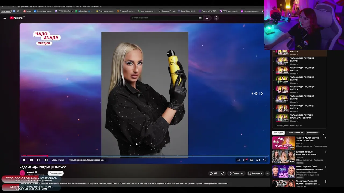Play playlist video 'ПРЕДКИ | 4 ВЫПУСК'
The width and height of the screenshot is (344, 193).
pyautogui.click(x=300, y=90)
